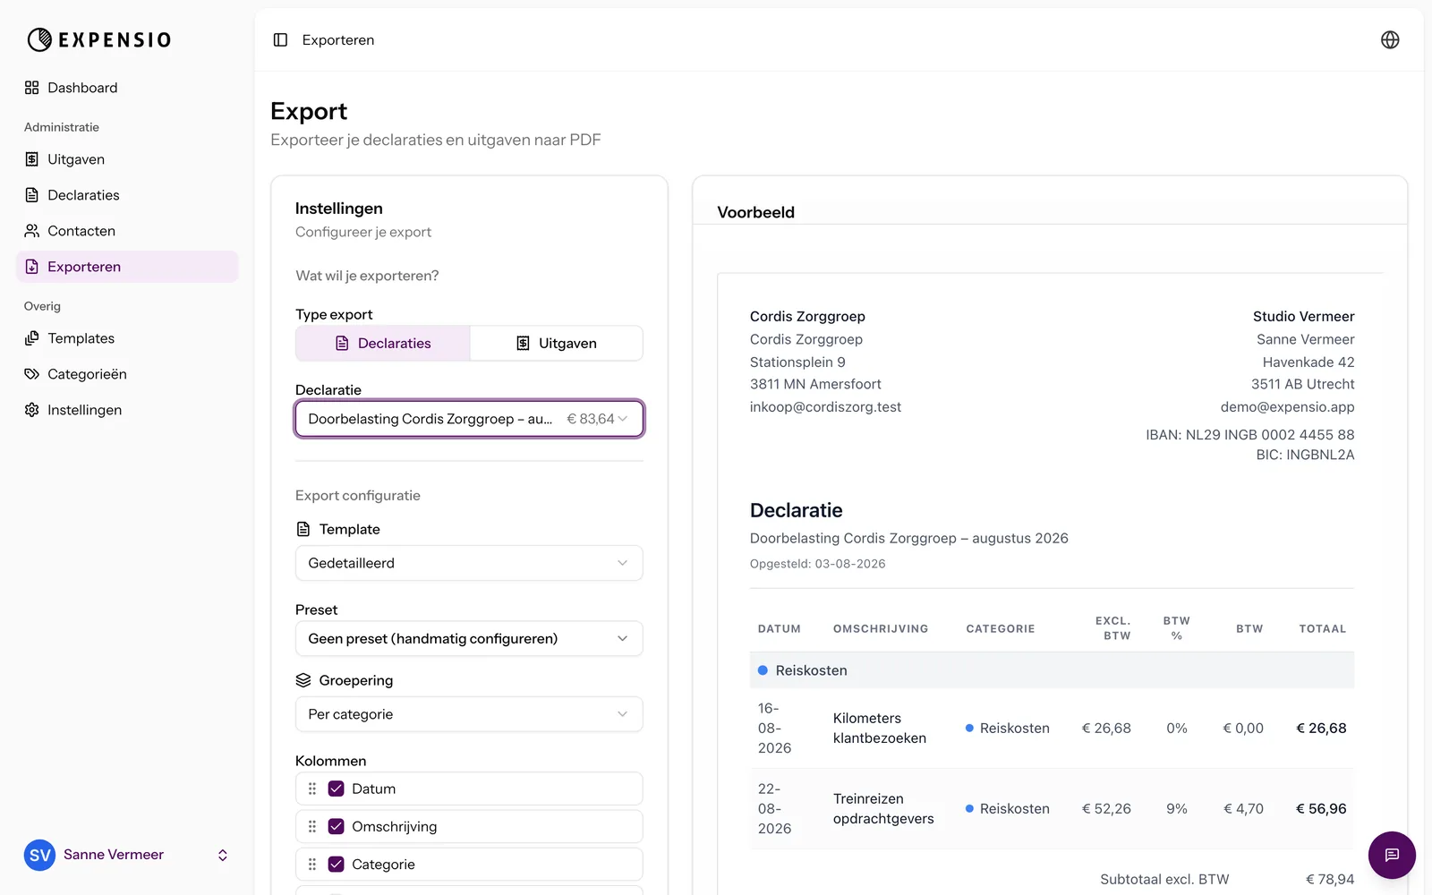Viewport: 1432px width, 895px height.
Task: Open the Groepering dropdown Per categorie
Action: pyautogui.click(x=469, y=714)
